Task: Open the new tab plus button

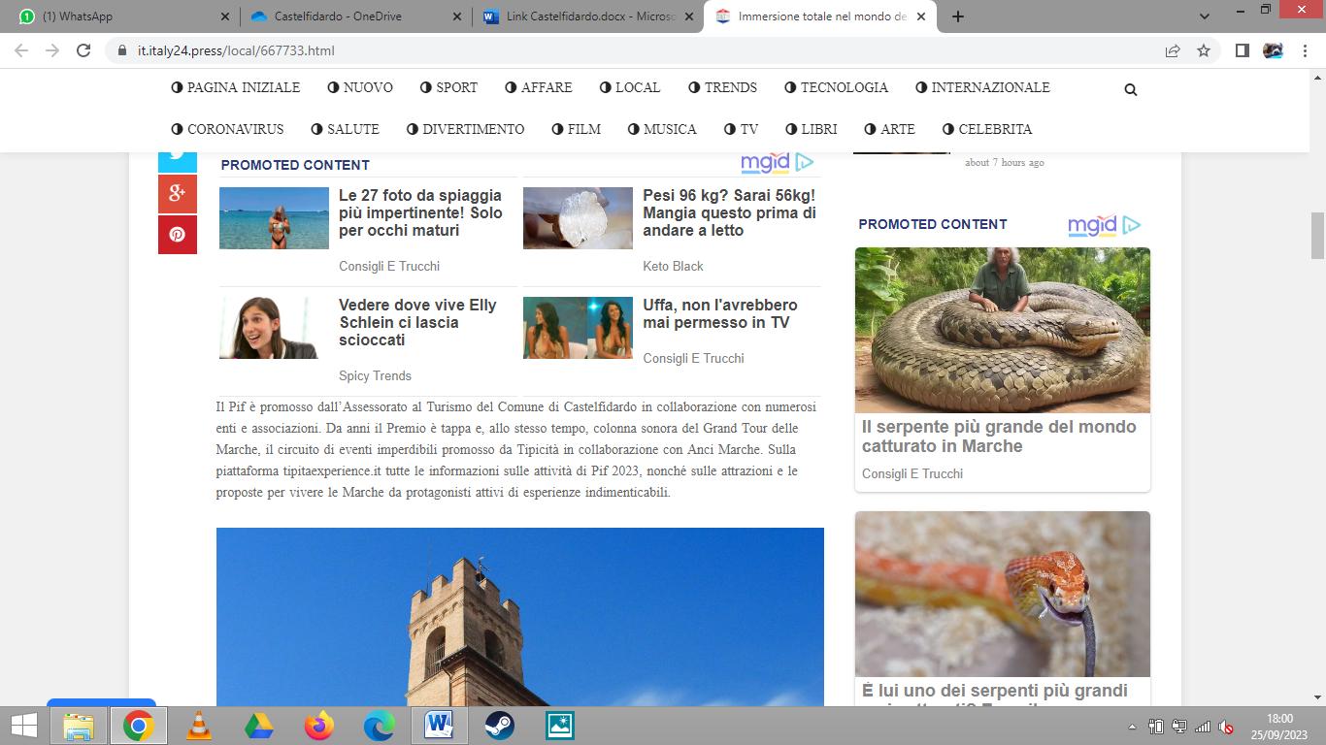Action: click(x=958, y=16)
